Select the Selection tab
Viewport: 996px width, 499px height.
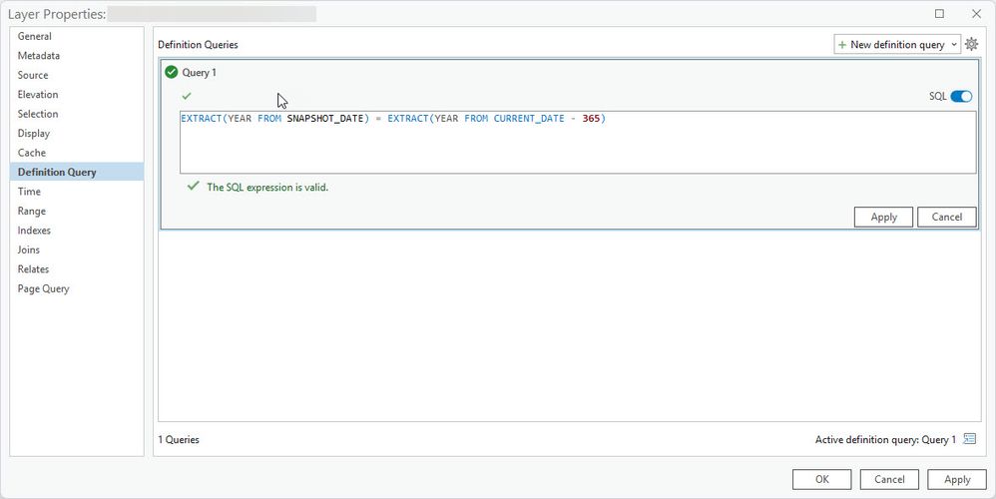coord(76,114)
